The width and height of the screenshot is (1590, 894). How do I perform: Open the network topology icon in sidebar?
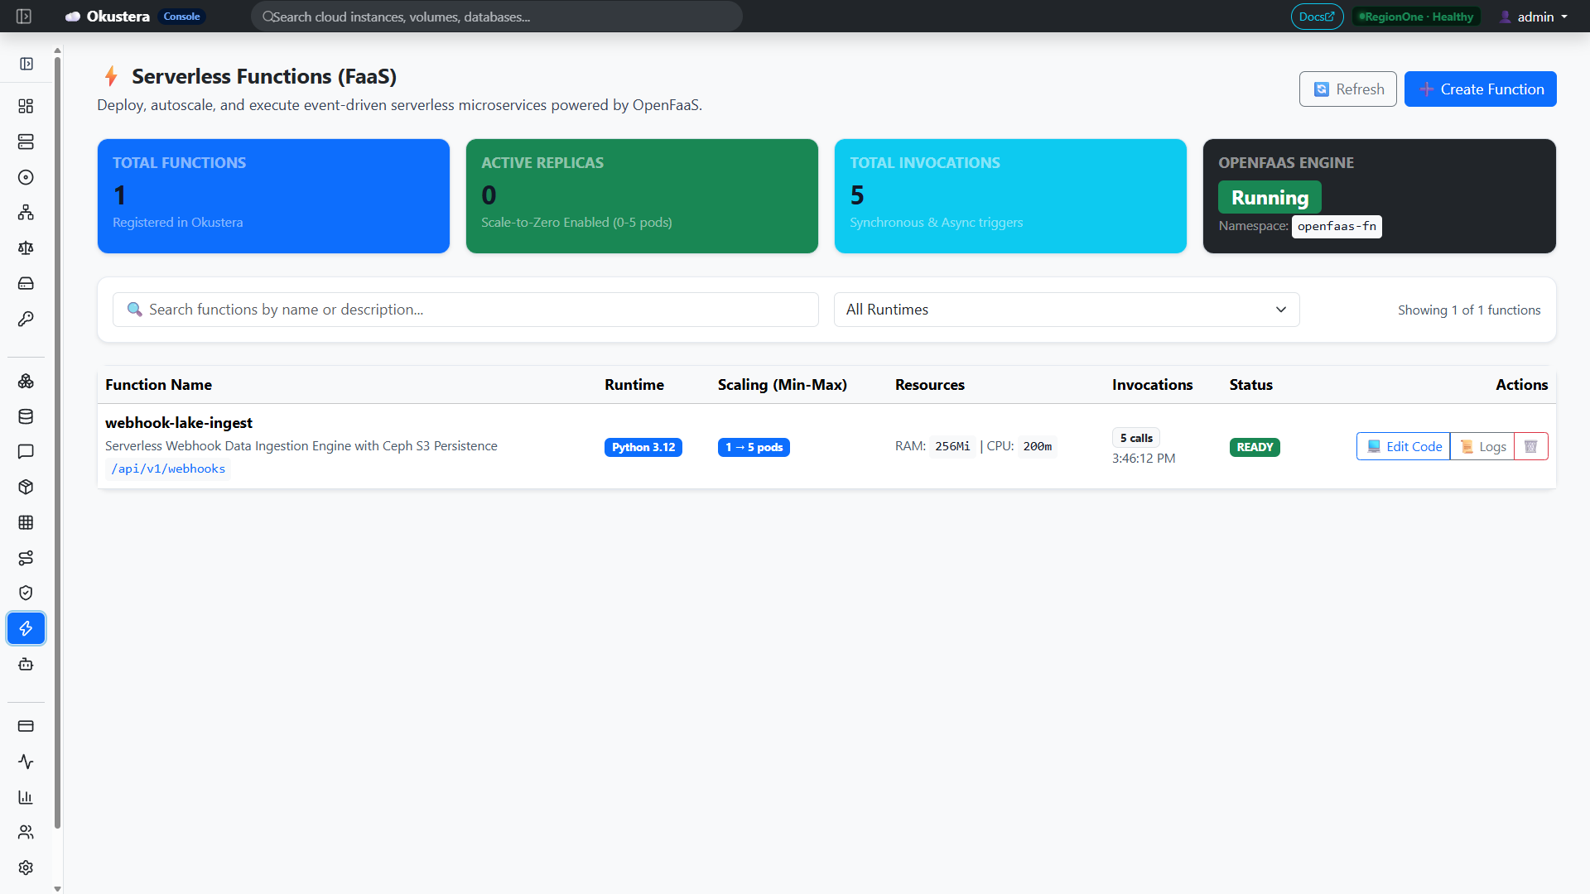pos(26,213)
